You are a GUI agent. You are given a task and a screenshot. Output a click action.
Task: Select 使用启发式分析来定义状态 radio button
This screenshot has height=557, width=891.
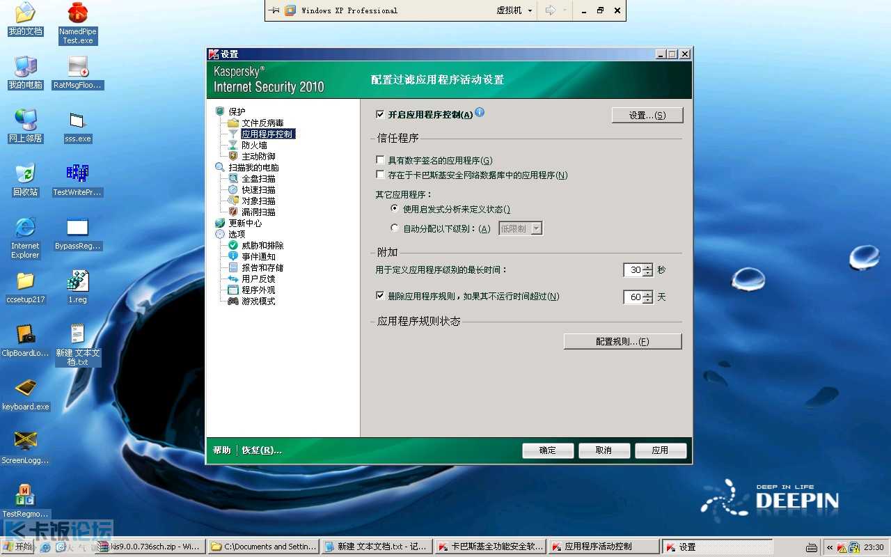click(x=395, y=209)
